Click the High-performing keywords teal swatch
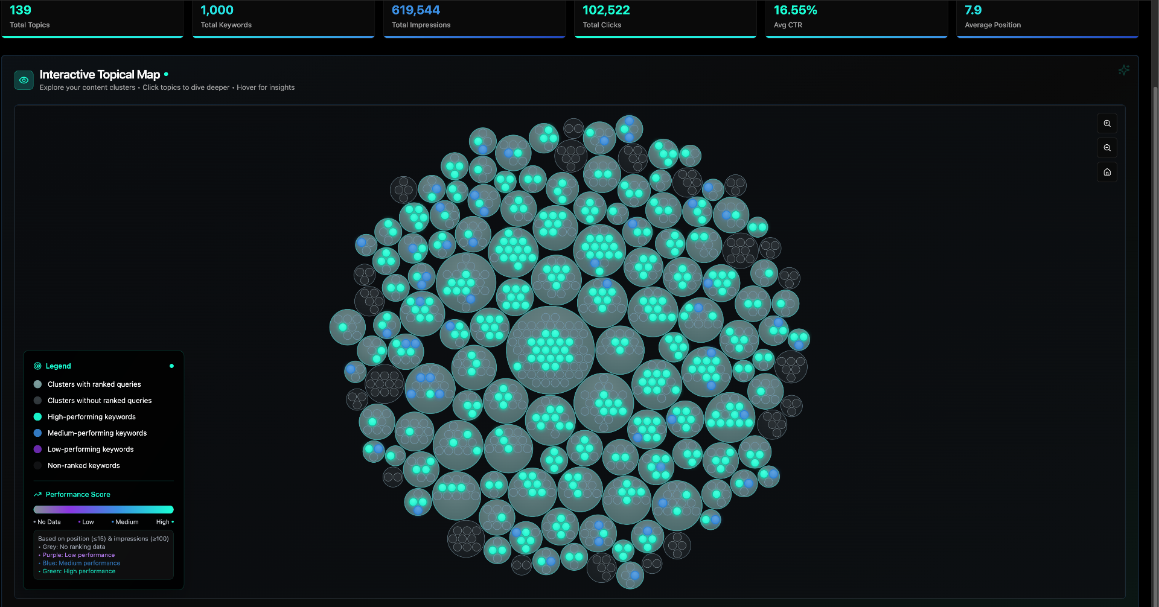 point(37,417)
